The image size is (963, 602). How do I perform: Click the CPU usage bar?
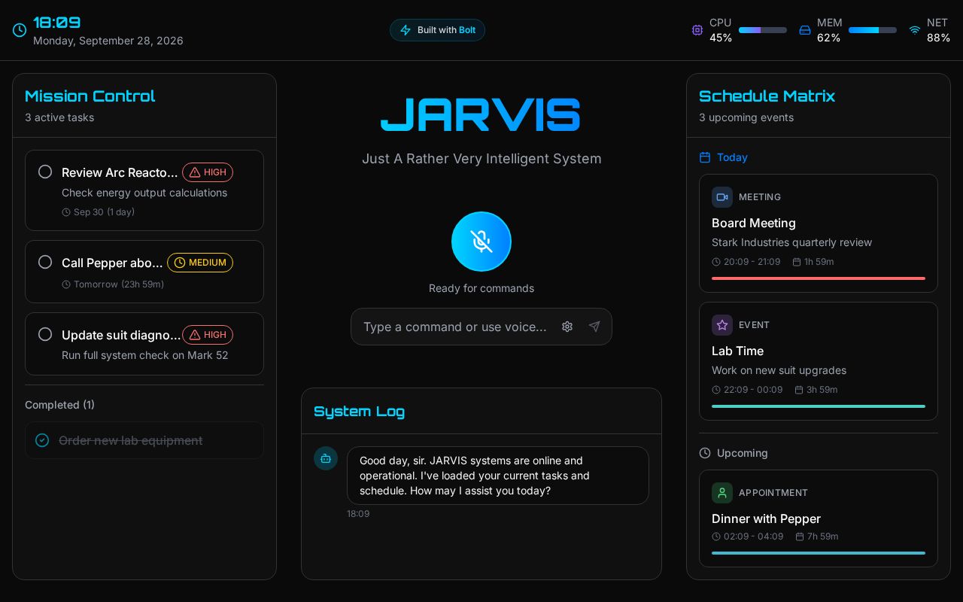(763, 30)
